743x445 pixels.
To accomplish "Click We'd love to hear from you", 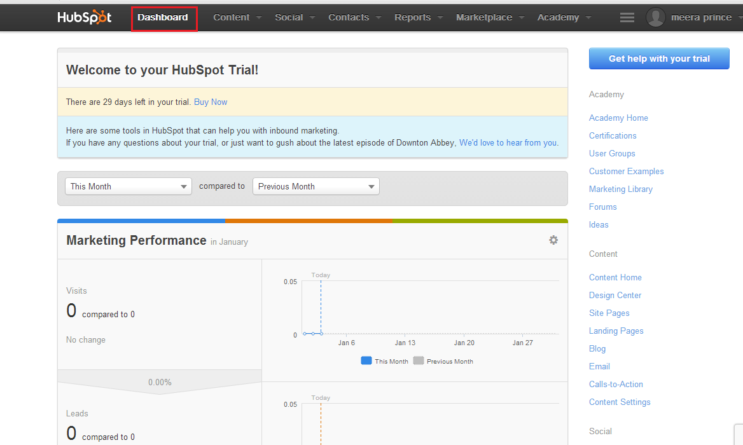I will (508, 142).
